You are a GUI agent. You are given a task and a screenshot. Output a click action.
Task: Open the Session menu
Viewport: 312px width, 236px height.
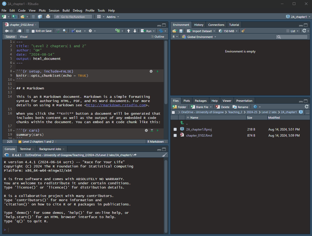(x=54, y=11)
